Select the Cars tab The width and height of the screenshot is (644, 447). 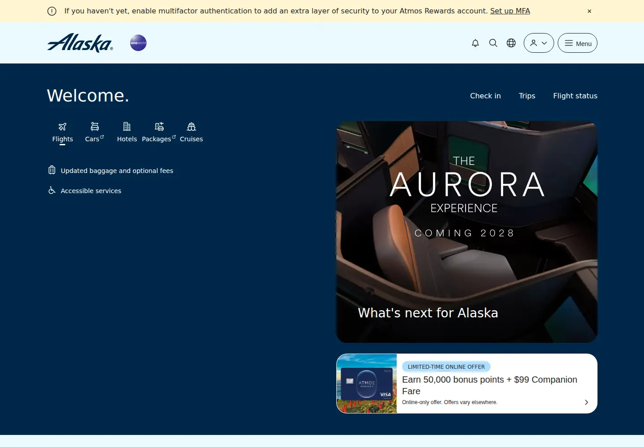tap(94, 133)
